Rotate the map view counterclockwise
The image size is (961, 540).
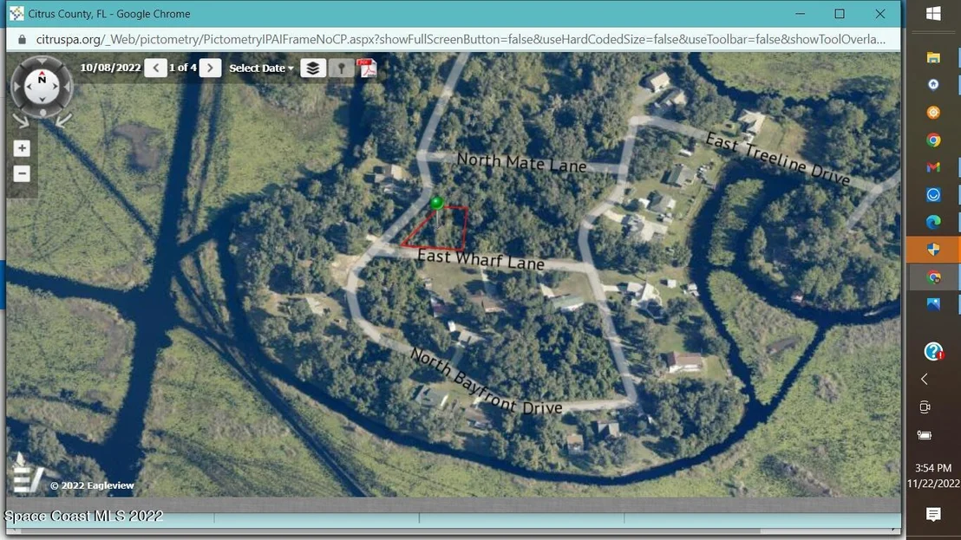(21, 120)
